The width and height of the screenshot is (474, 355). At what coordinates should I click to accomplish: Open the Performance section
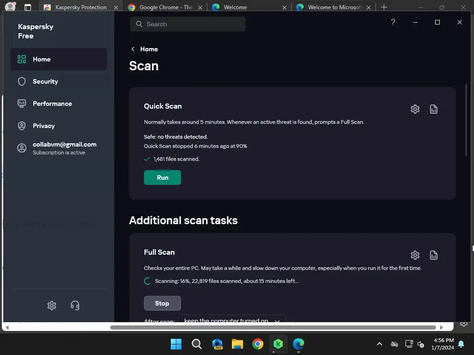[x=59, y=104]
